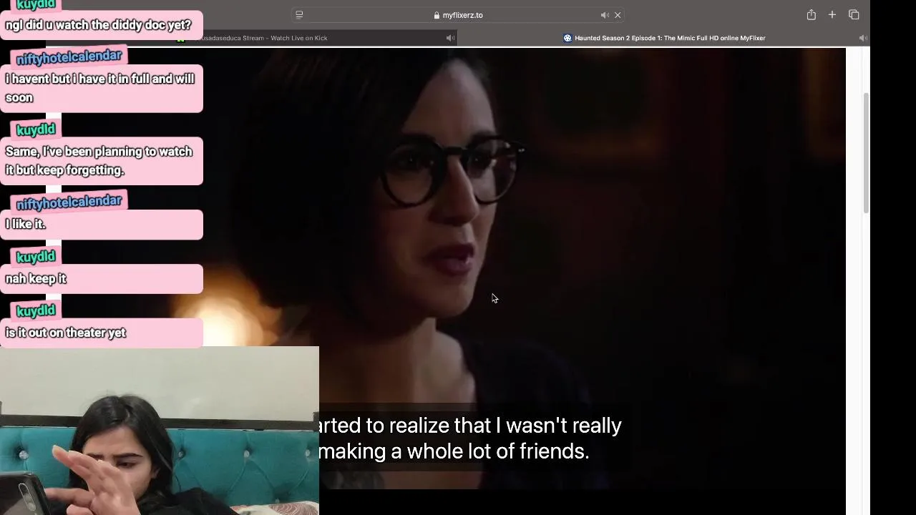The width and height of the screenshot is (916, 515).
Task: Open the page menu icon in address bar
Action: coord(299,14)
